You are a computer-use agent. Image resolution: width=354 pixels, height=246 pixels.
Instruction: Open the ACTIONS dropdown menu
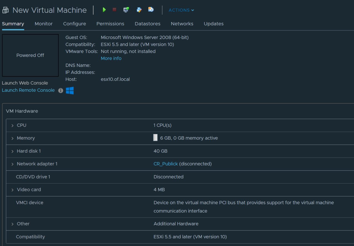[181, 10]
